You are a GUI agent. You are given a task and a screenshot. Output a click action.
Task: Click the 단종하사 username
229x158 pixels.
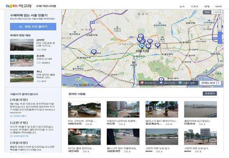click(x=190, y=124)
